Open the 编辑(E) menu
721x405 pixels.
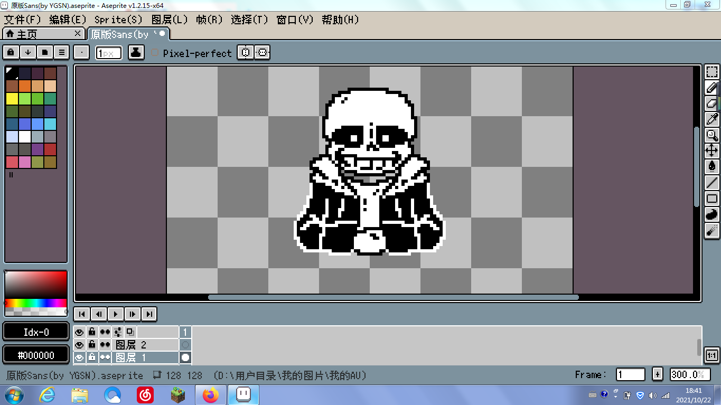coord(68,20)
